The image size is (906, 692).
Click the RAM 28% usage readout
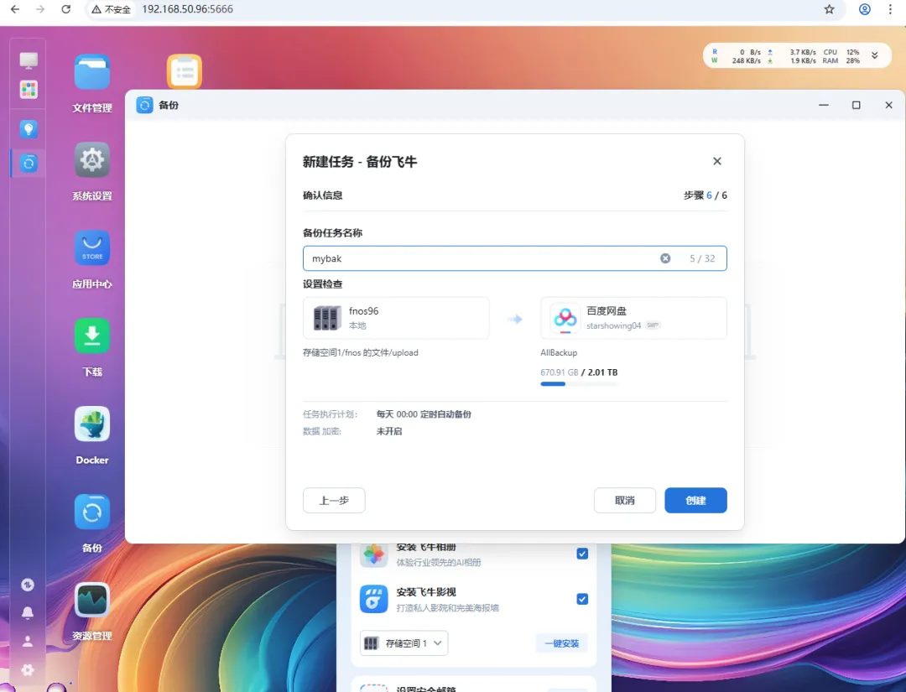click(x=841, y=60)
